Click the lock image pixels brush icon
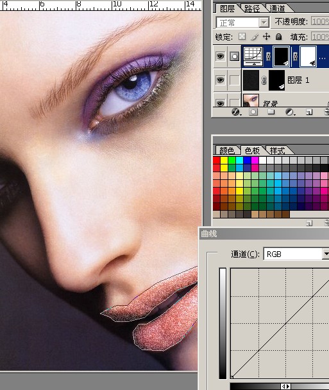Image resolution: width=329 pixels, height=390 pixels. click(255, 37)
